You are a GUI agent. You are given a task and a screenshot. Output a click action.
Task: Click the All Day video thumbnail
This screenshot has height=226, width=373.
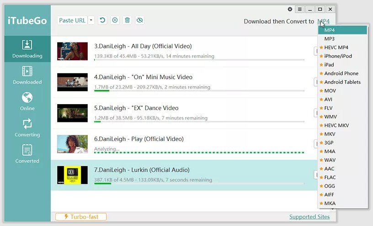click(72, 51)
